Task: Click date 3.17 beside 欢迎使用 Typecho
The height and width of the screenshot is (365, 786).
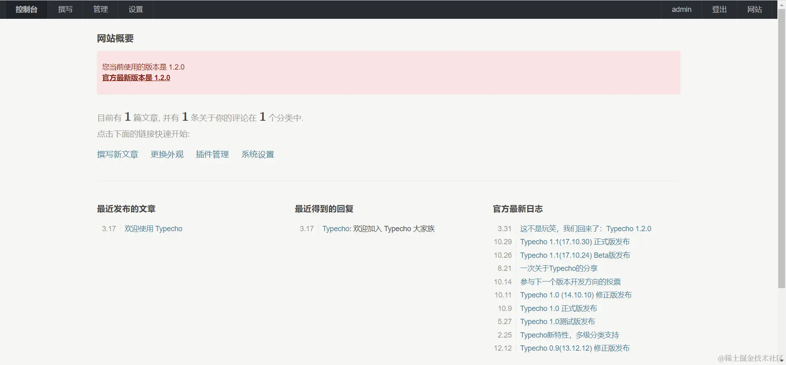Action: coord(109,229)
